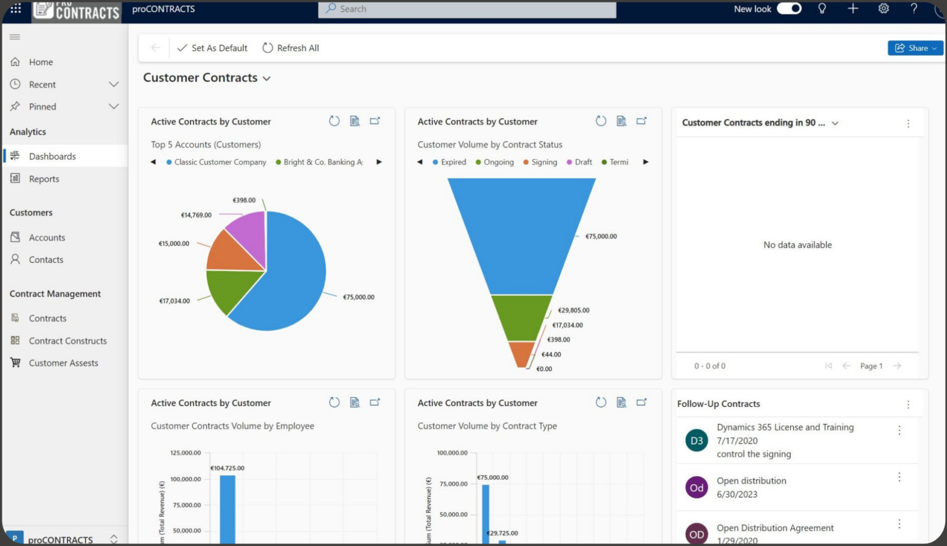Open options for the Open distribution row
This screenshot has height=546, width=947.
899,477
